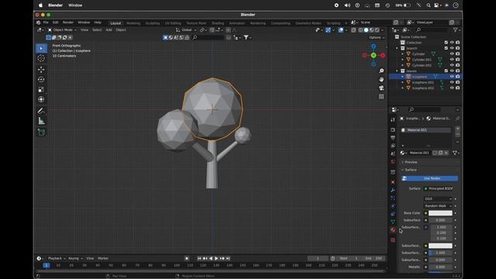Click the outliner search field
Image resolution: width=496 pixels, height=279 pixels.
click(x=432, y=29)
